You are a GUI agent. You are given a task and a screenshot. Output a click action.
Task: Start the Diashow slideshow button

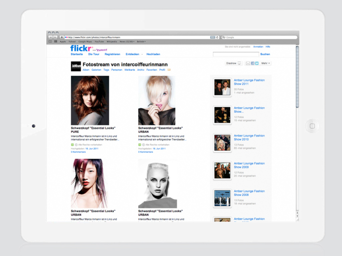(234, 63)
